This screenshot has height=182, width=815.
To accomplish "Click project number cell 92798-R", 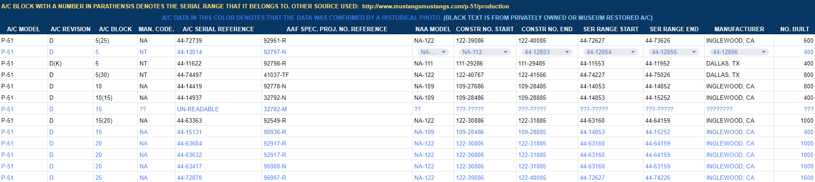I will pos(337,63).
